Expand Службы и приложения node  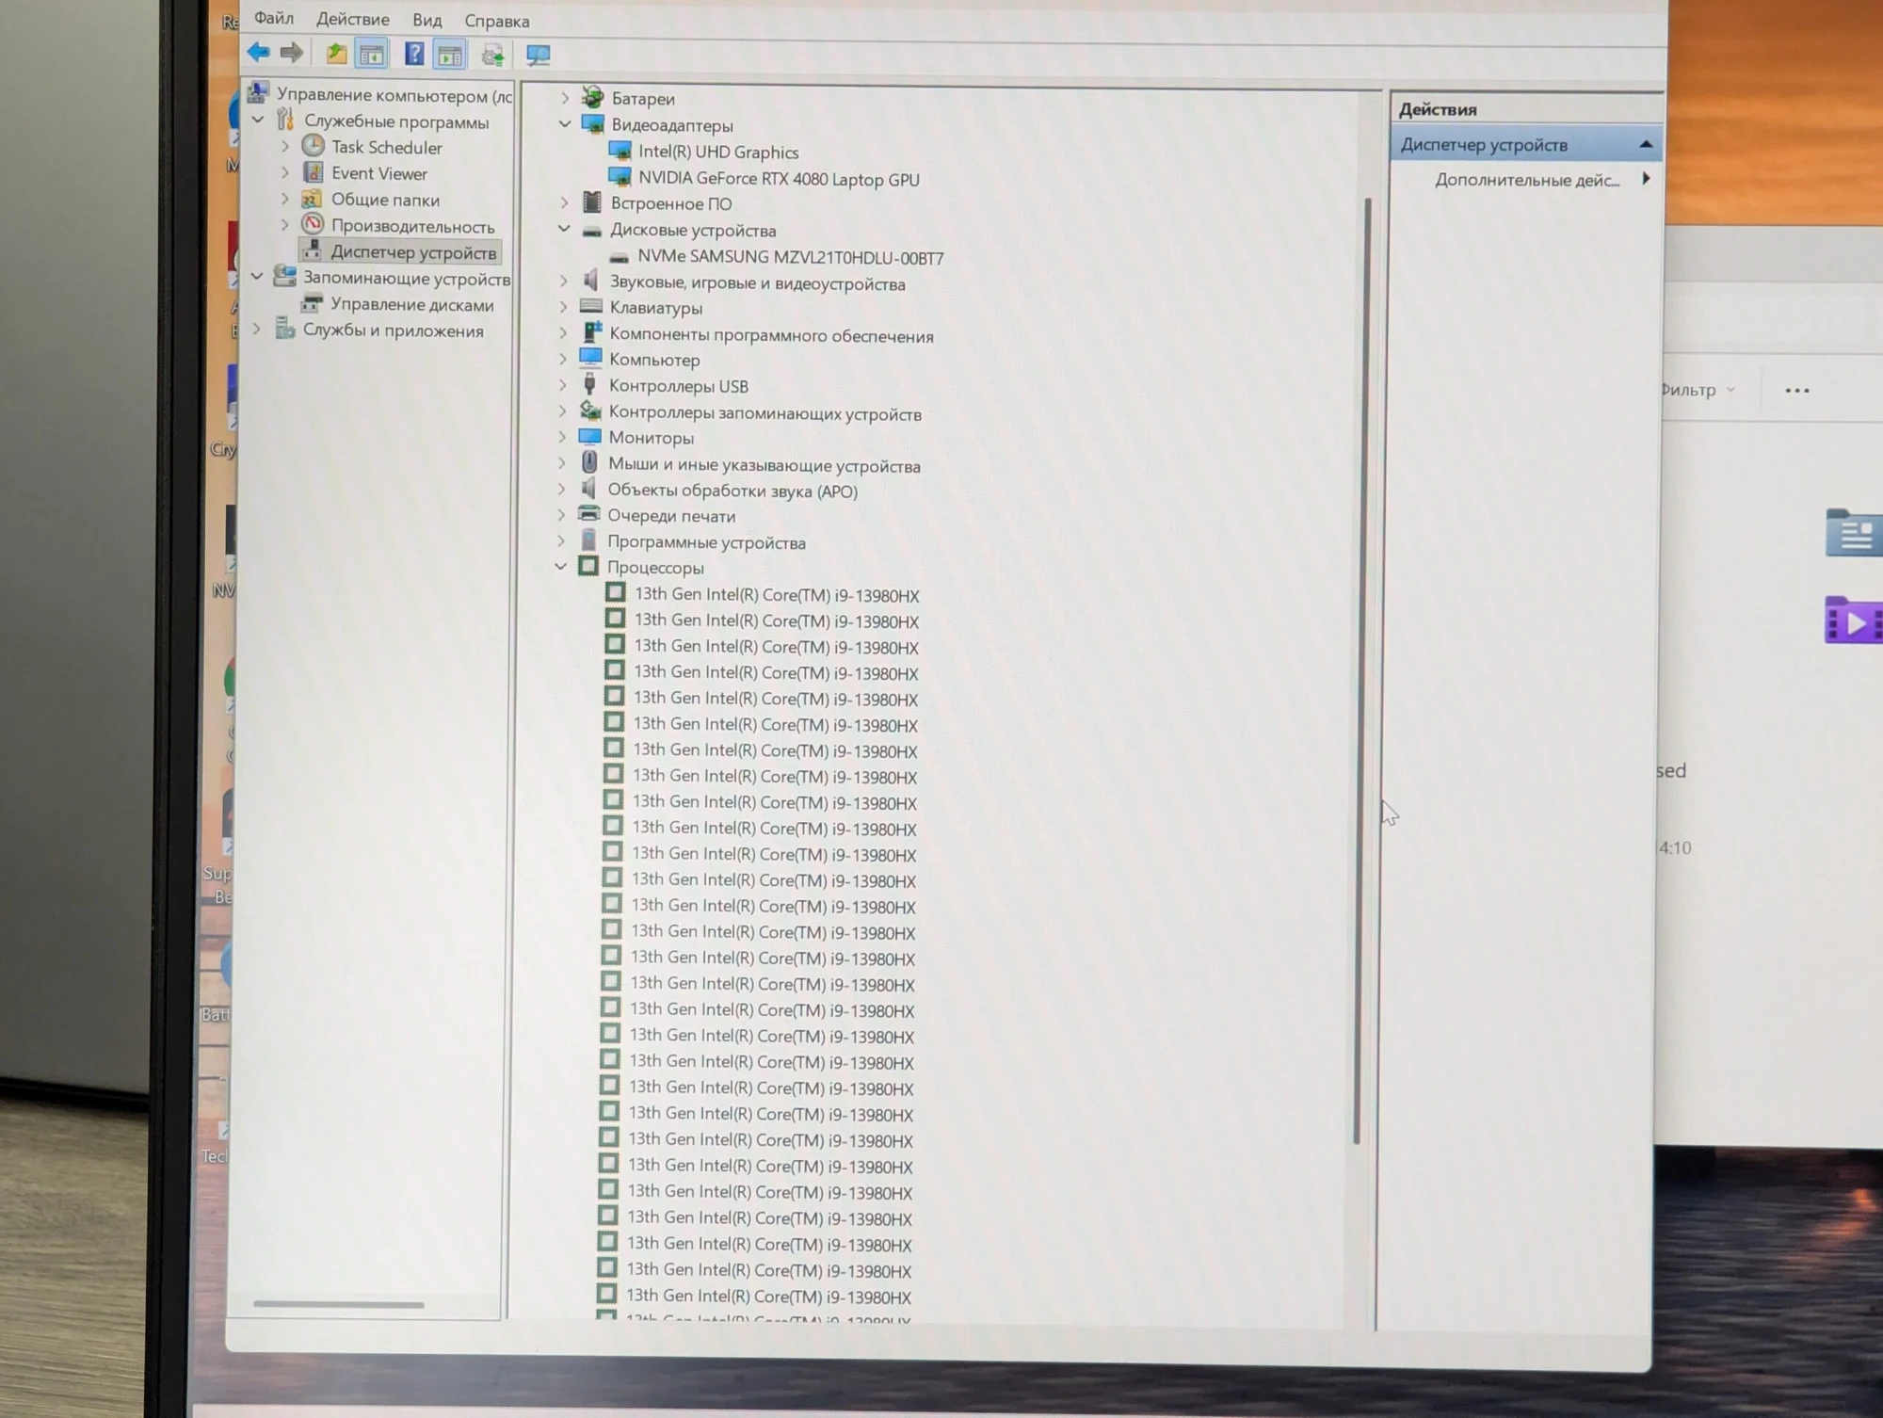257,330
